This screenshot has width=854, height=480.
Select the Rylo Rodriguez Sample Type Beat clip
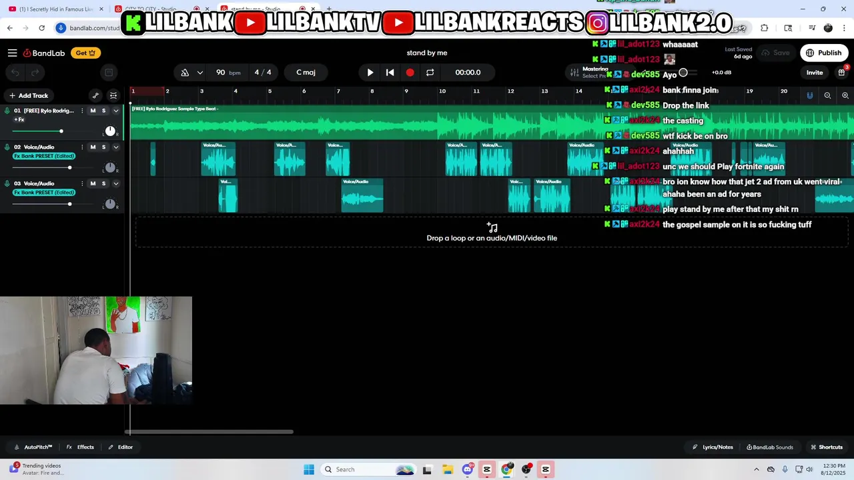click(492, 123)
